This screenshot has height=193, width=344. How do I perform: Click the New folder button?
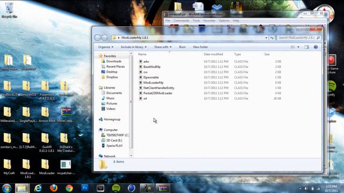point(200,47)
